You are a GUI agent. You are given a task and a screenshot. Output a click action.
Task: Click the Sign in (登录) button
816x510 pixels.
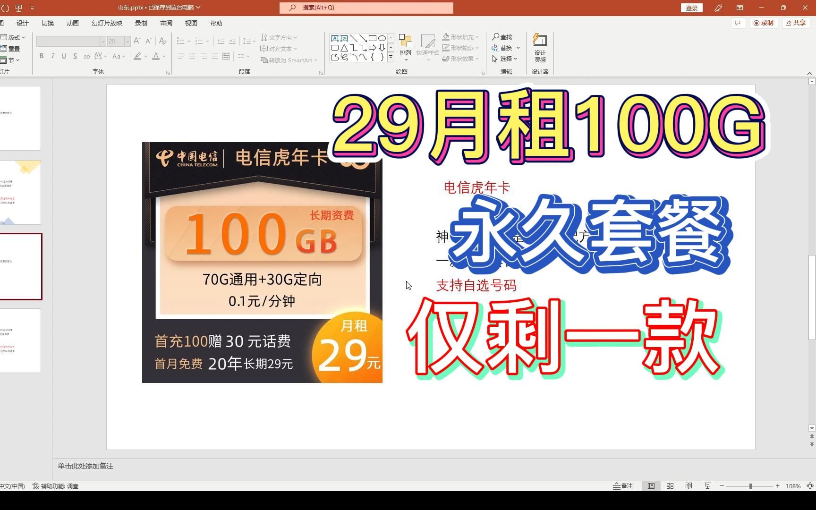click(x=692, y=8)
